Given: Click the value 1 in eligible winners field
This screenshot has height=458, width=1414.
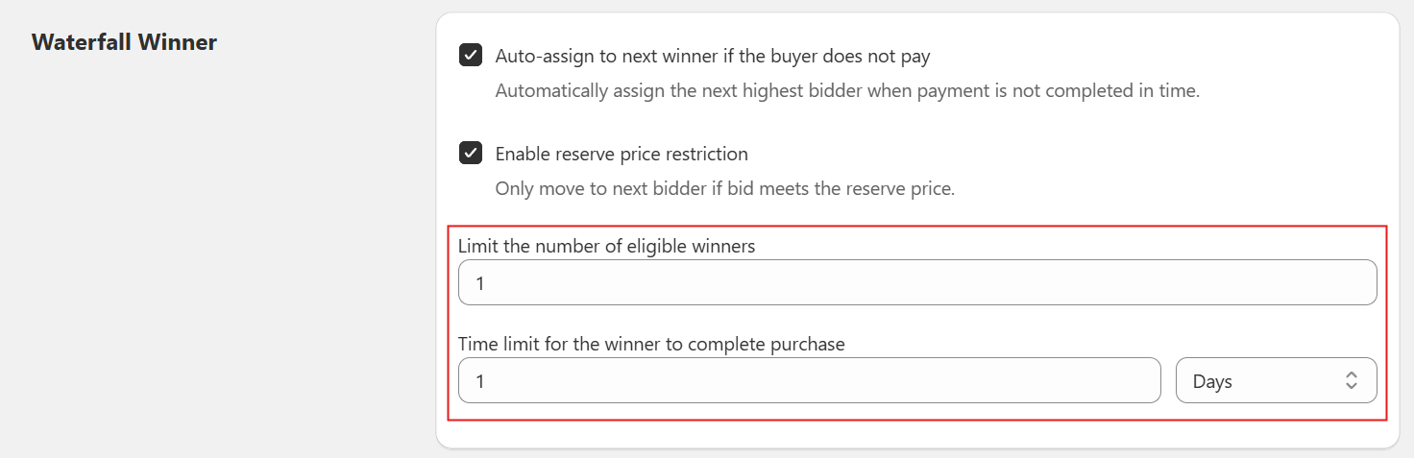Looking at the screenshot, I should 480,284.
